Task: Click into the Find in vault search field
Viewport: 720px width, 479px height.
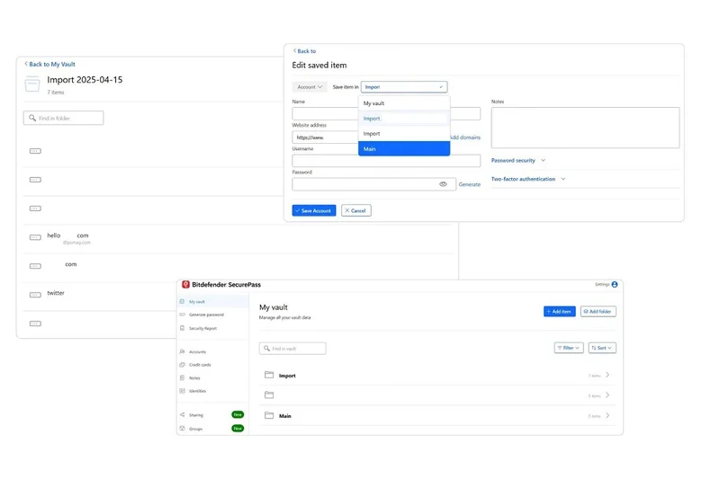Action: pos(292,349)
